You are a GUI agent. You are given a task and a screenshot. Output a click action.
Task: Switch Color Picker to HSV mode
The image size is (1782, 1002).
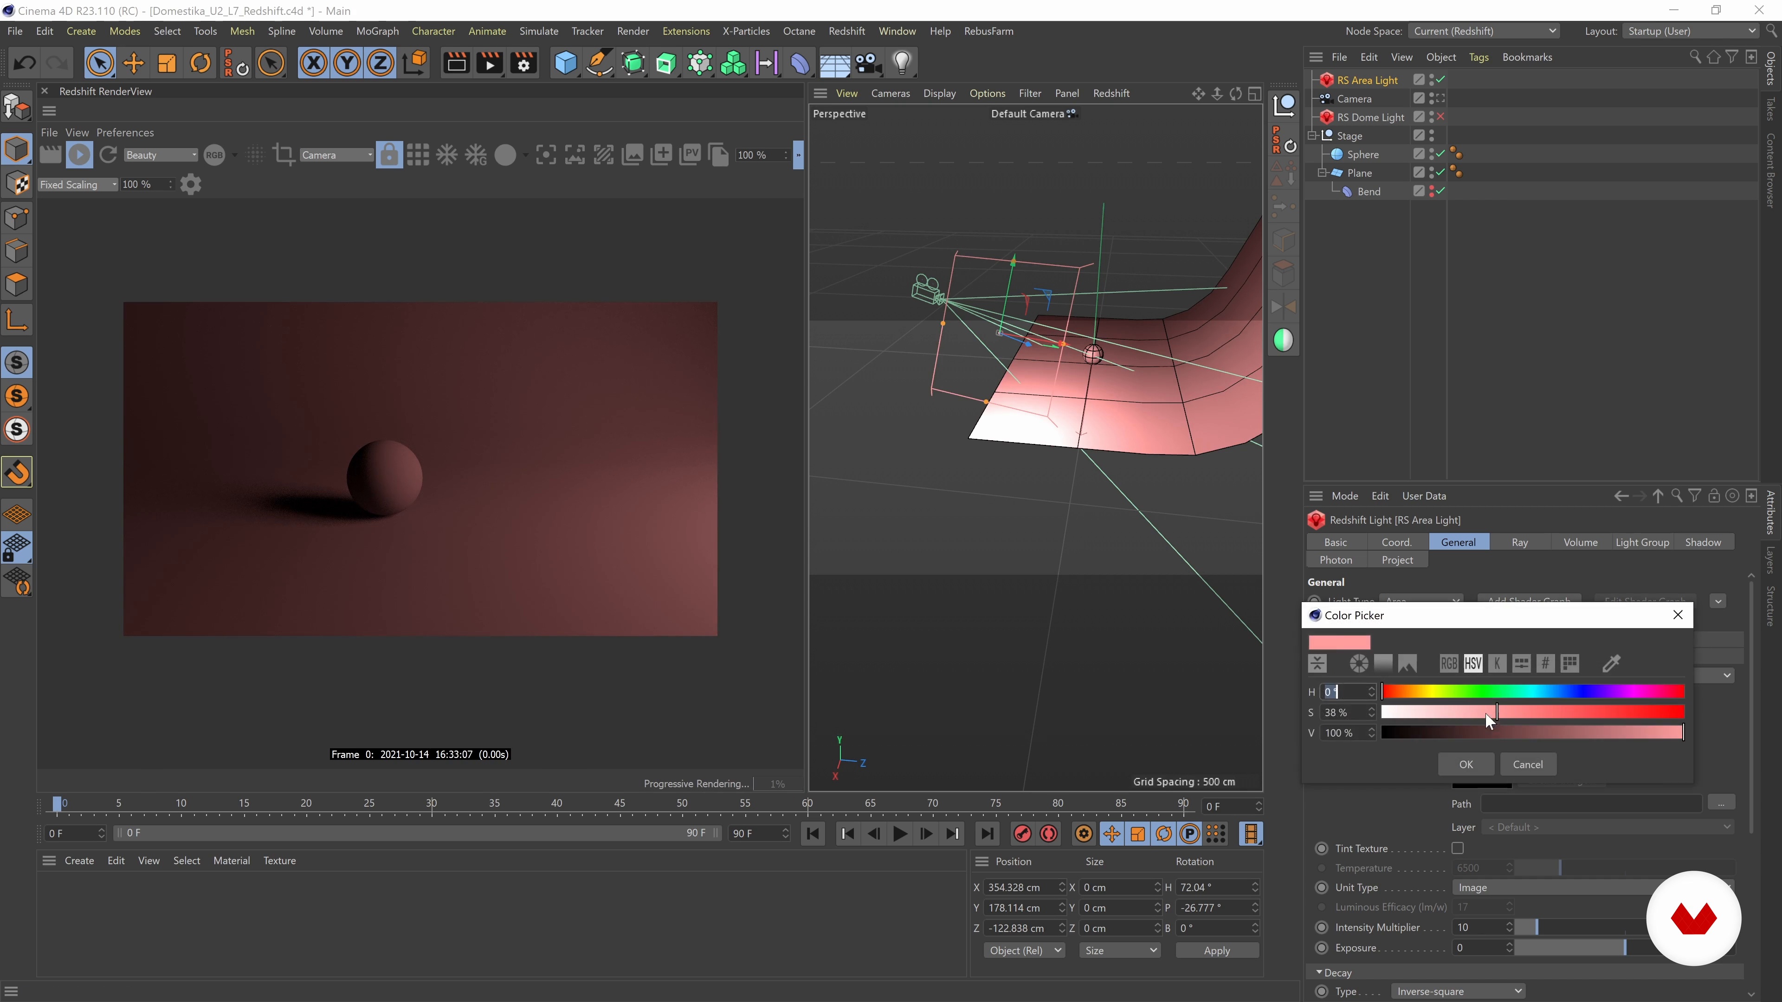[1473, 664]
